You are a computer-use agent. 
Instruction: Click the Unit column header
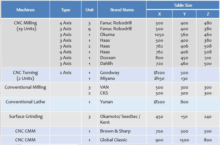coord(89,10)
